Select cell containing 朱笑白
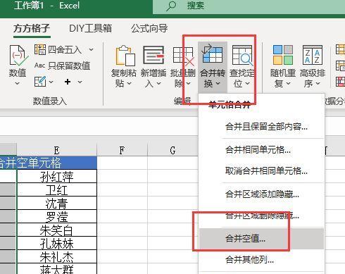 (57, 230)
